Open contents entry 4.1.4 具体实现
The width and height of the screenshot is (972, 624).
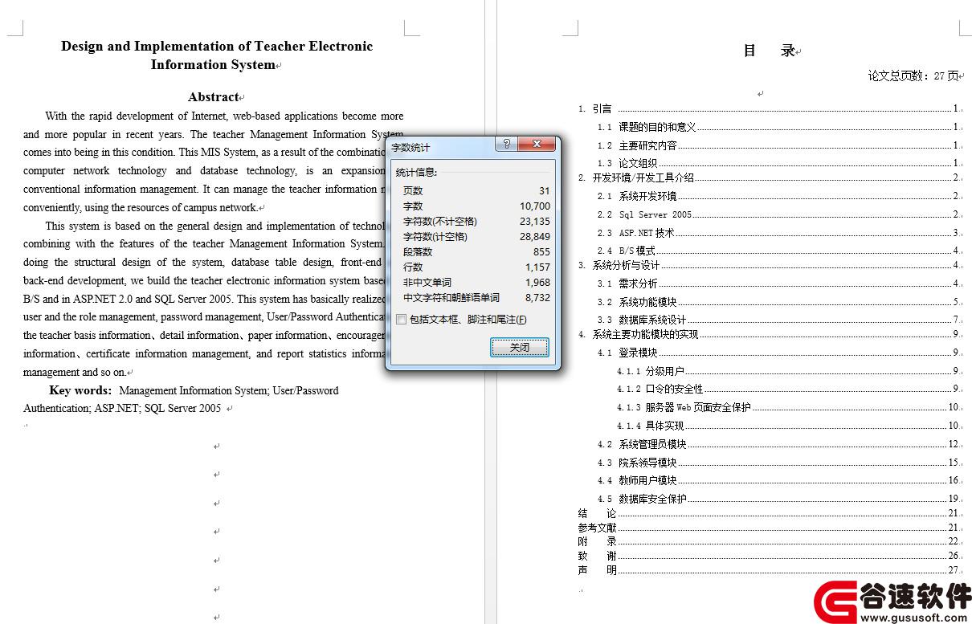click(788, 426)
